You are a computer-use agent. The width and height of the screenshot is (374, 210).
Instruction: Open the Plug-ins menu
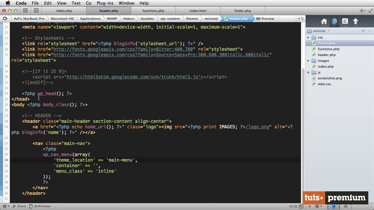[105, 3]
